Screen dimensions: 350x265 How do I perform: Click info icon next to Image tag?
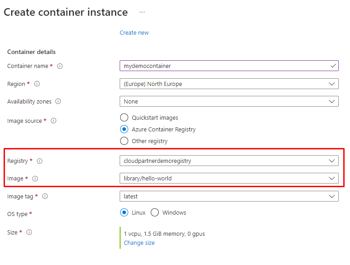[45, 196]
